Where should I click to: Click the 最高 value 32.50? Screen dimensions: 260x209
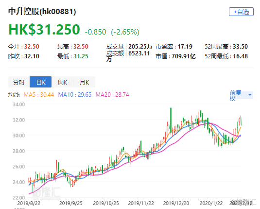coord(81,47)
